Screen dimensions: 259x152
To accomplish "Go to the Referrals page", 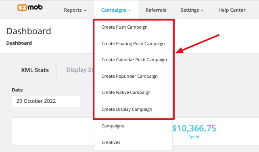I will [x=156, y=10].
